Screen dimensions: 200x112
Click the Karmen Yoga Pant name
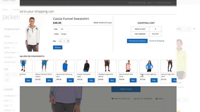(168, 74)
